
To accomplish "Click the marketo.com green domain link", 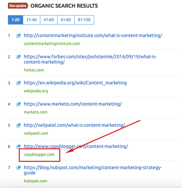I will click(36, 112).
